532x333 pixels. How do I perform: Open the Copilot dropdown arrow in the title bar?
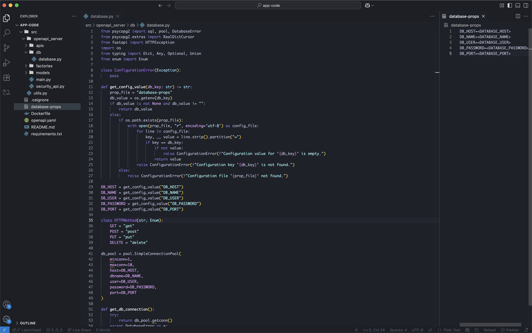click(x=372, y=5)
